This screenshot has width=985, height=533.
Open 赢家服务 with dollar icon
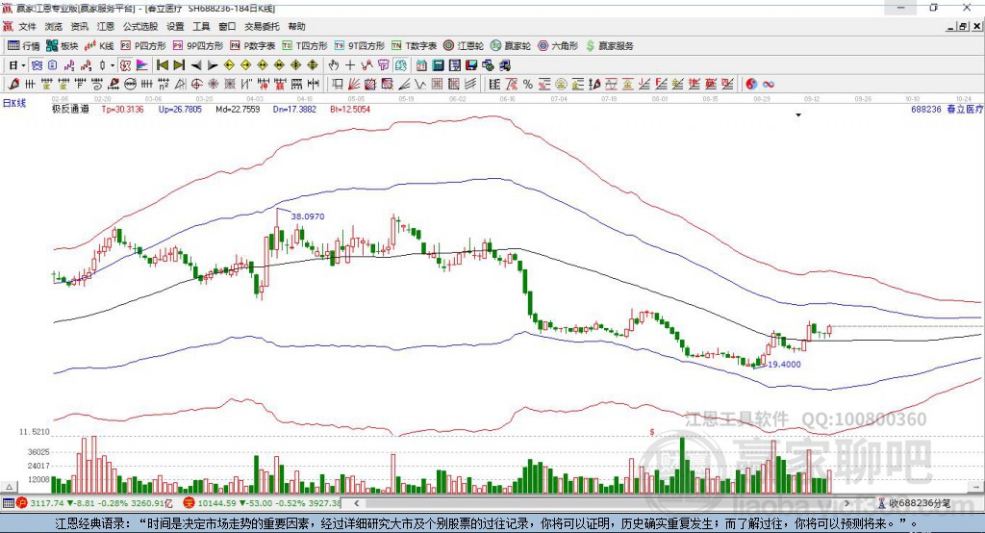[x=609, y=46]
